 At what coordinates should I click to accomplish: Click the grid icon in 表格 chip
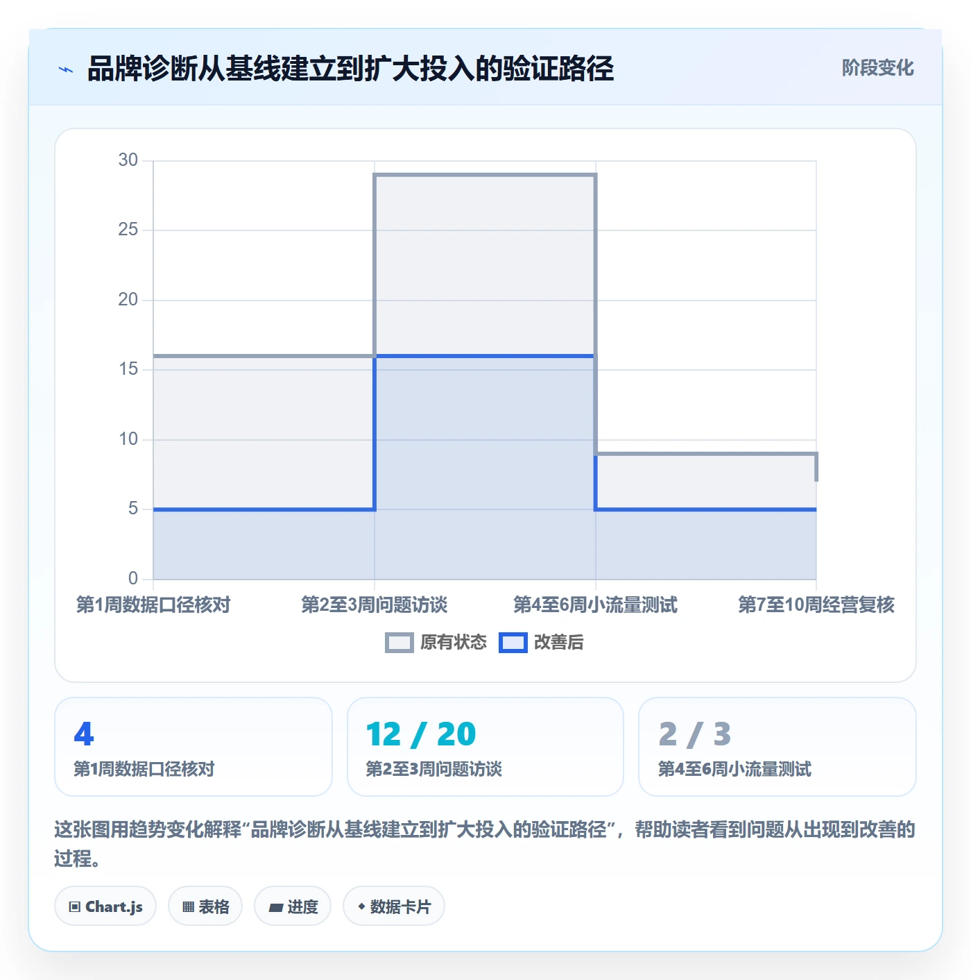pos(188,907)
